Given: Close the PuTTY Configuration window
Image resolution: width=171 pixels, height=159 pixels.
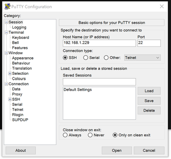Looking at the screenshot, I should [162, 6].
